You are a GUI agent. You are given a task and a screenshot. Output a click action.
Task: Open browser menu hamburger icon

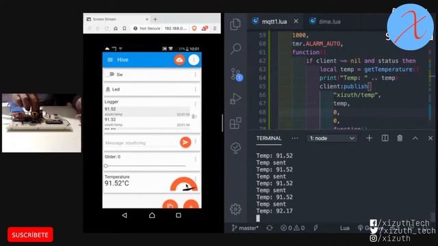pyautogui.click(x=215, y=28)
